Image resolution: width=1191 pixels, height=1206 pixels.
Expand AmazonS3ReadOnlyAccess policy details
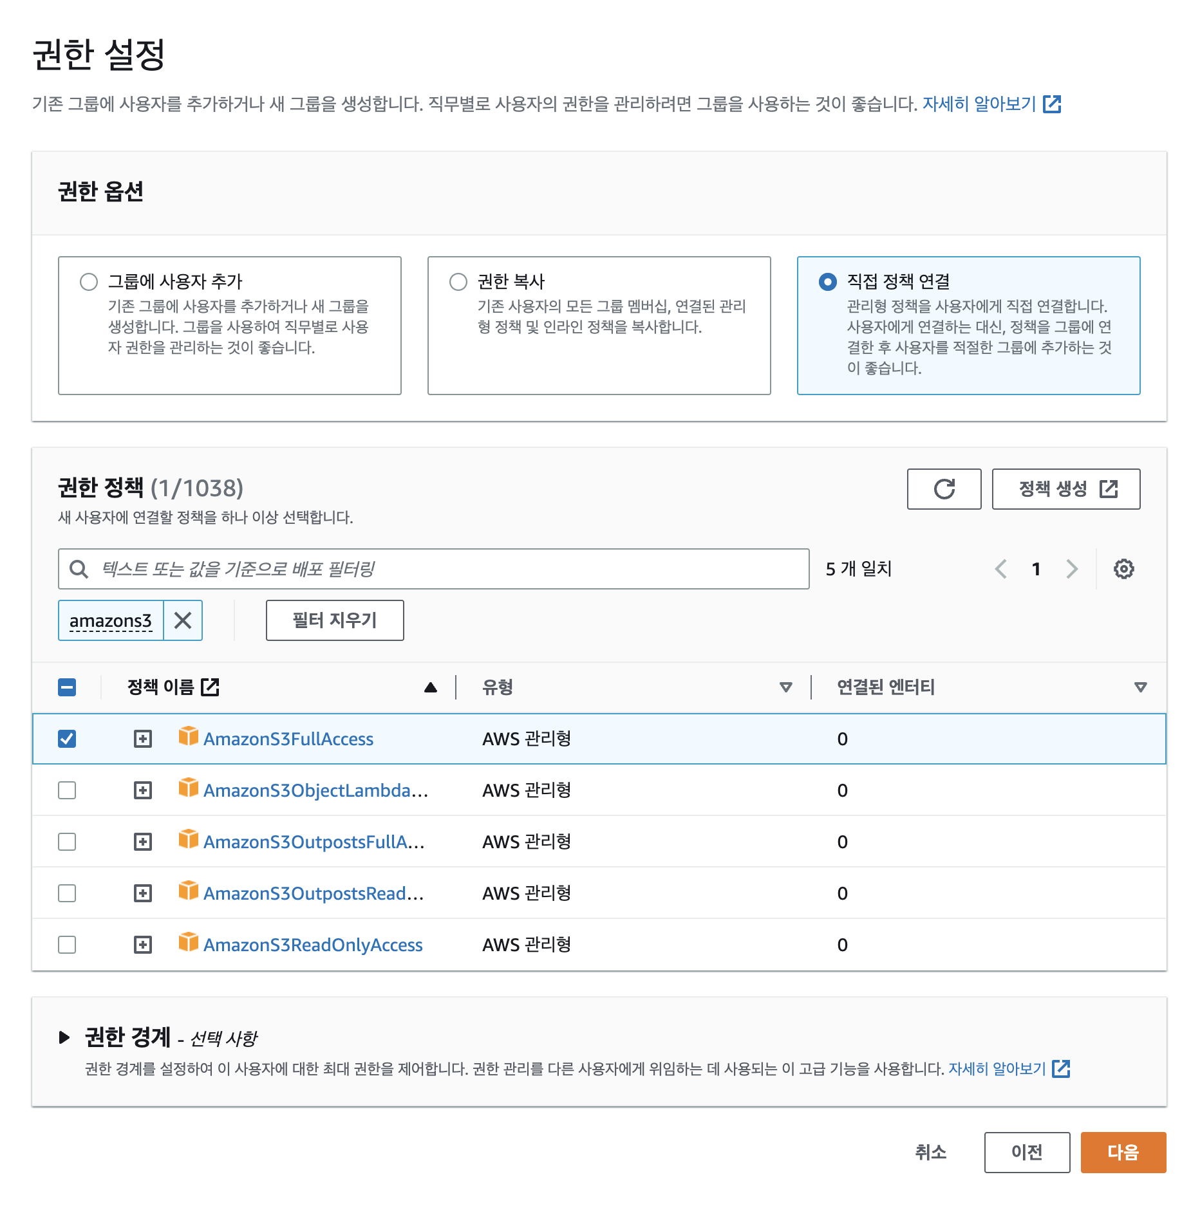[x=143, y=945]
